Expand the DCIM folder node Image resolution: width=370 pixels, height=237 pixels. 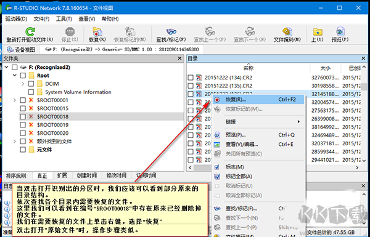point(23,84)
